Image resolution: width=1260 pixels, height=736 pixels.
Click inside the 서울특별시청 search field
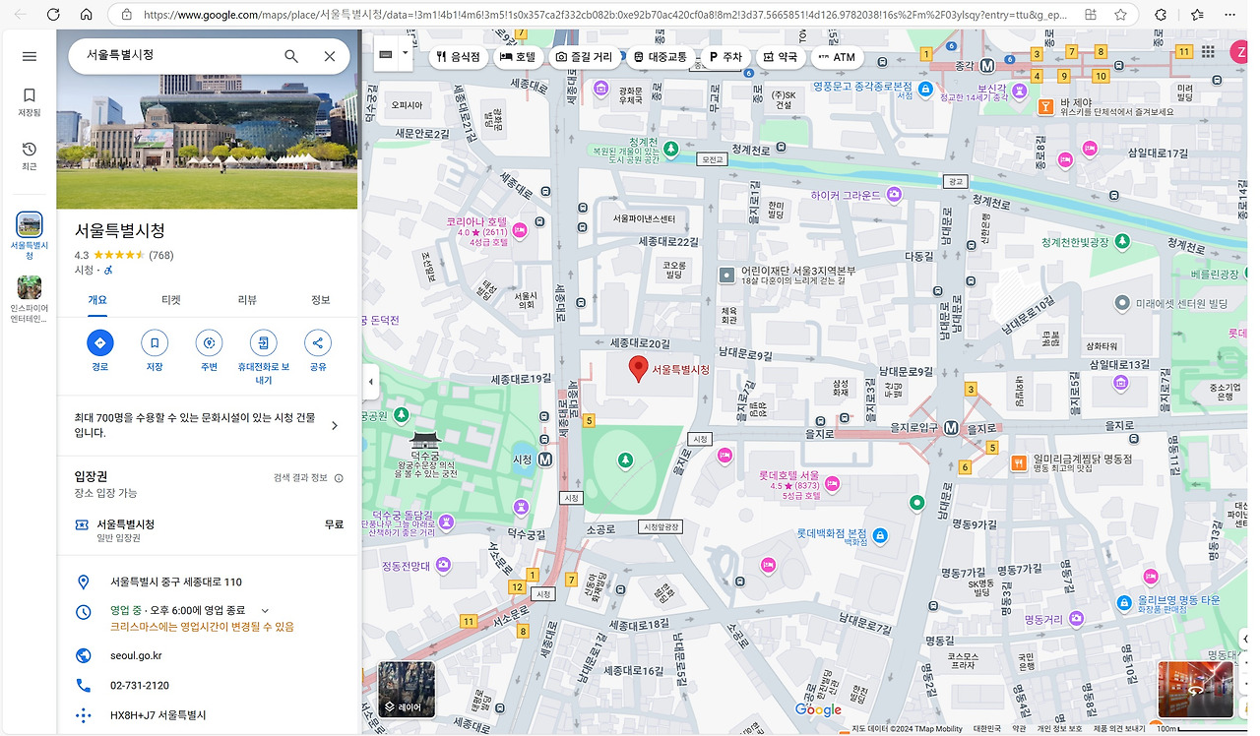tap(177, 56)
